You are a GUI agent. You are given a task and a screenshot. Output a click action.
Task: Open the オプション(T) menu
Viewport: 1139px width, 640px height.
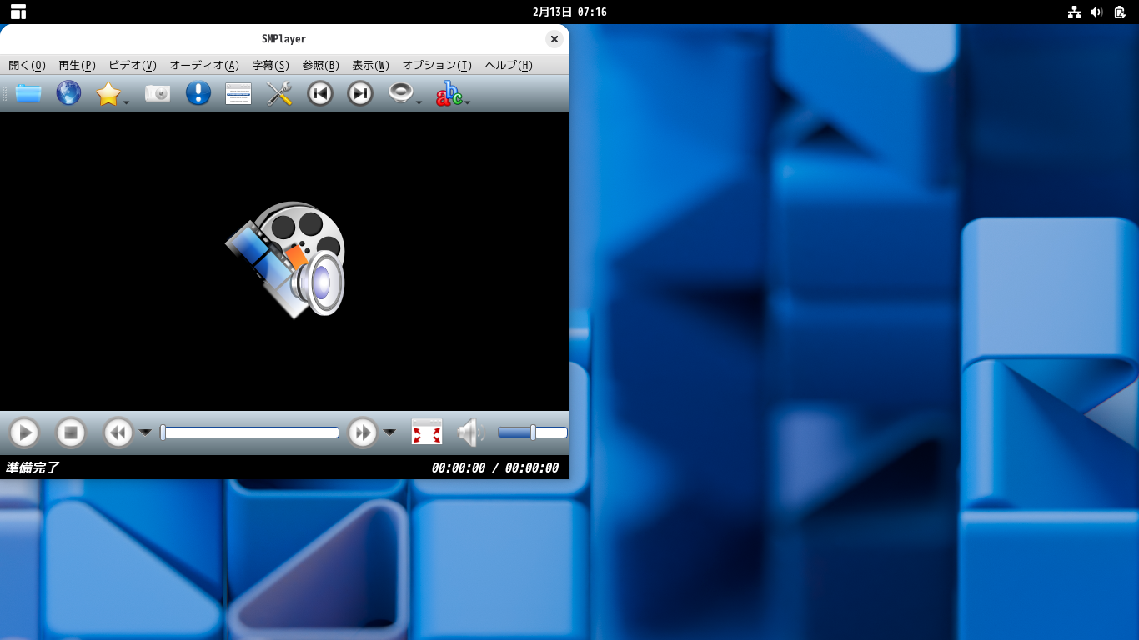[437, 65]
